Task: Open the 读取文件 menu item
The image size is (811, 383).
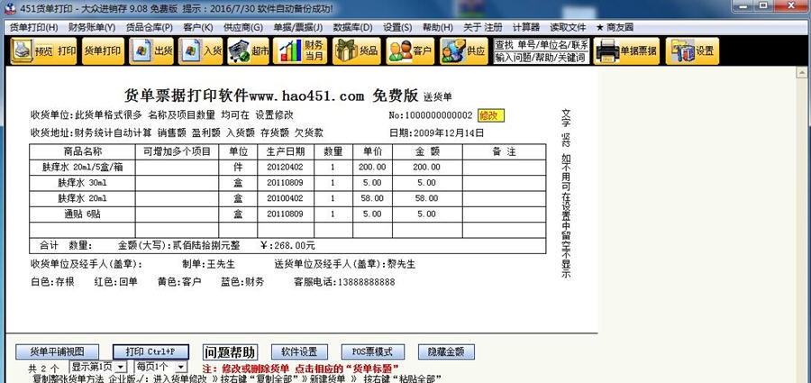Action: [x=568, y=27]
